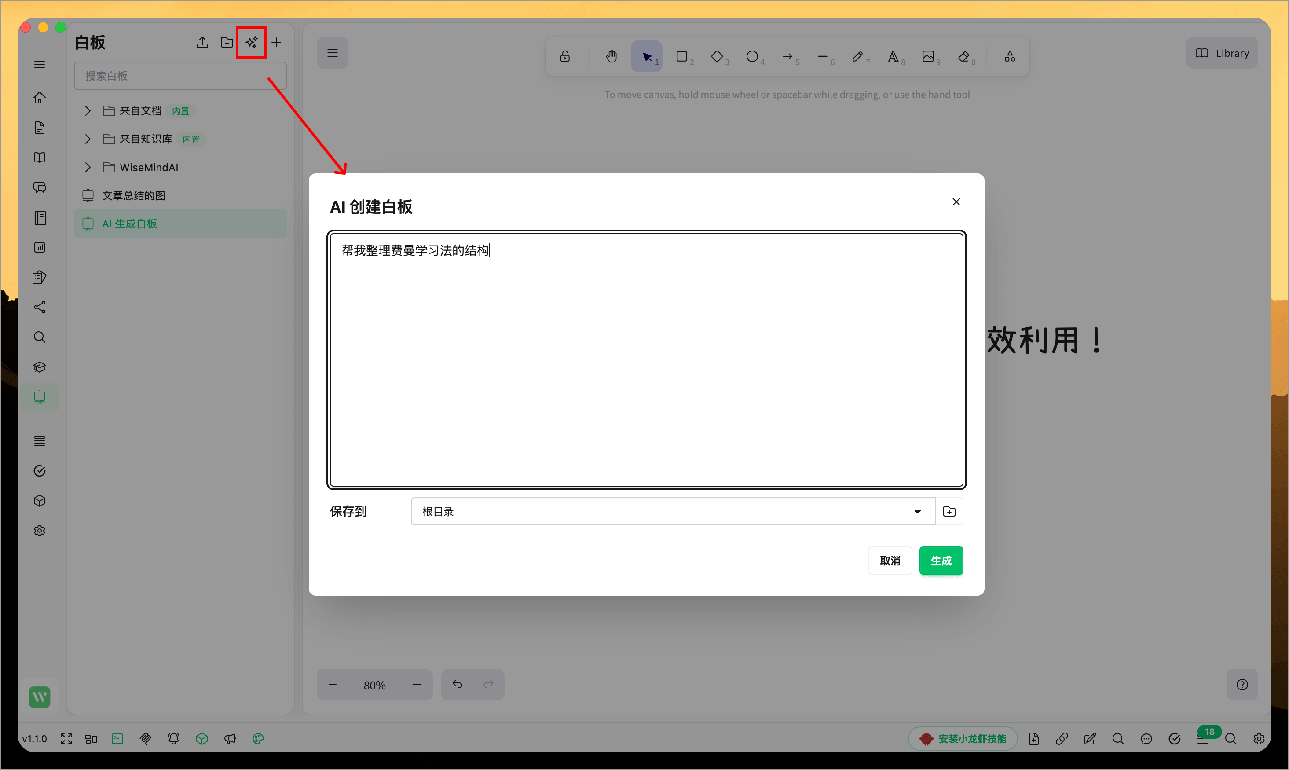The image size is (1289, 770).
Task: Open the terminal icon in status bar
Action: click(x=118, y=739)
